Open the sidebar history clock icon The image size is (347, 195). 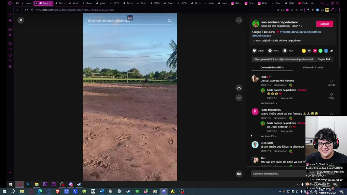click(x=10, y=55)
